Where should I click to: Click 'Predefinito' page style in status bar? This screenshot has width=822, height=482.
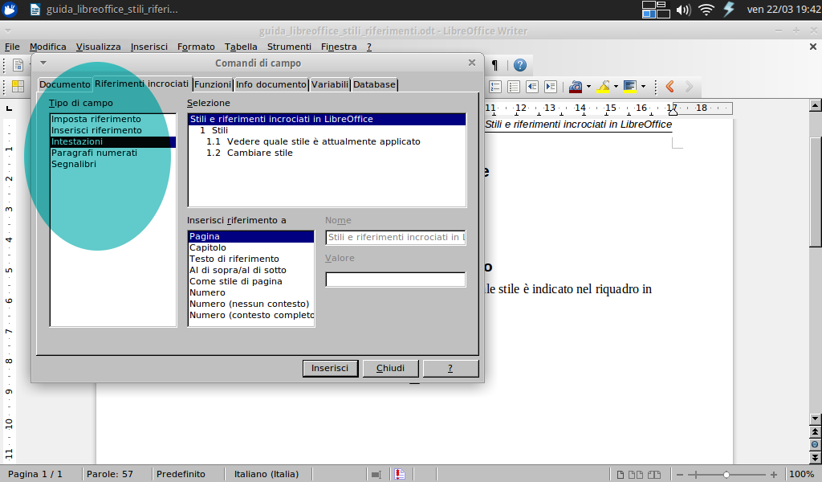click(x=181, y=474)
